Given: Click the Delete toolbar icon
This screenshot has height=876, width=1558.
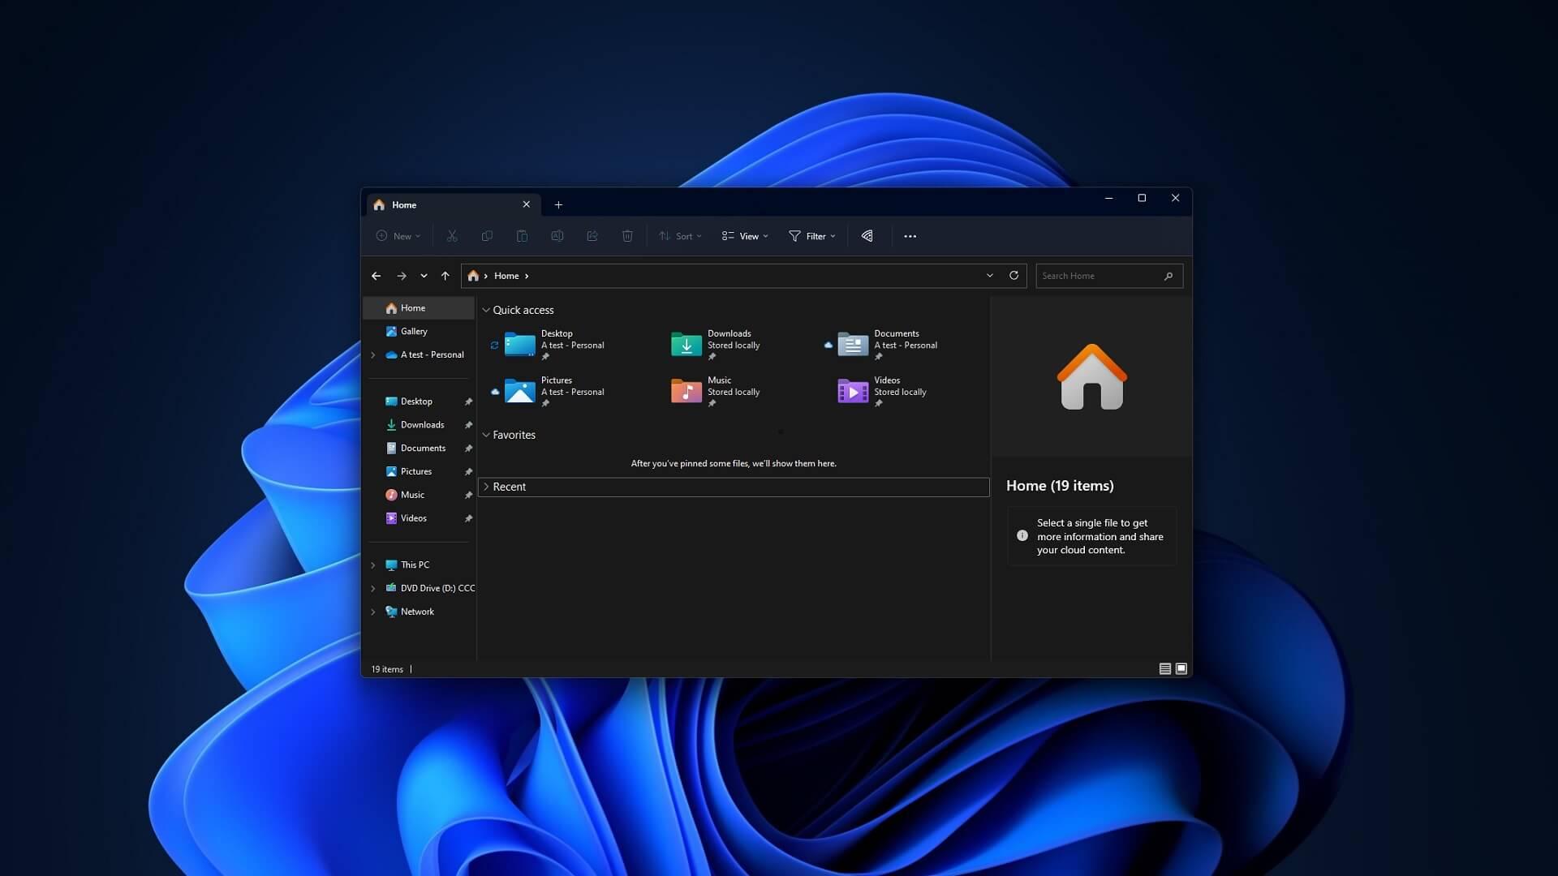Looking at the screenshot, I should coord(627,235).
